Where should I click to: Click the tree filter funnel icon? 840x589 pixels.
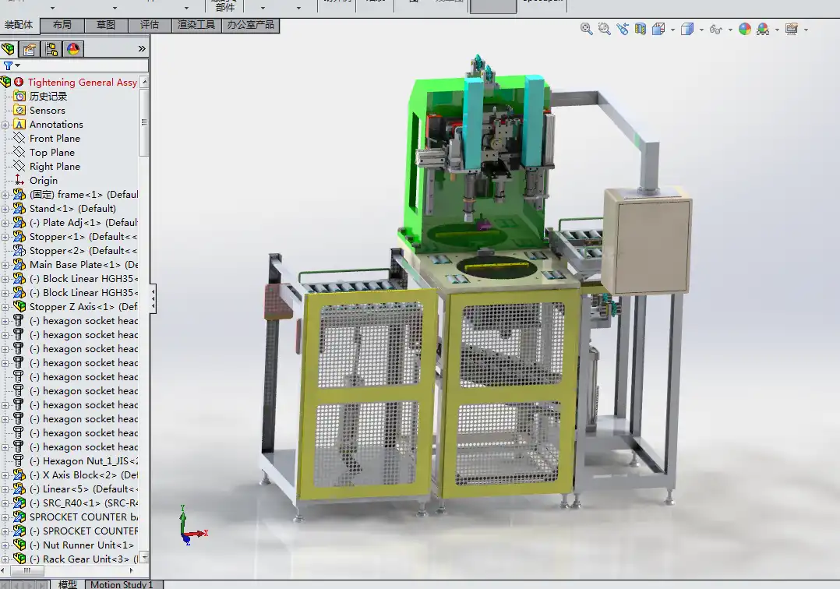coord(8,65)
